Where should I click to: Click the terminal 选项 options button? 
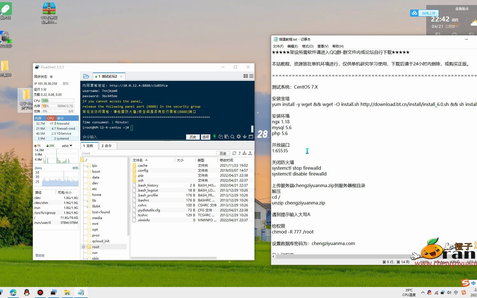coord(205,137)
